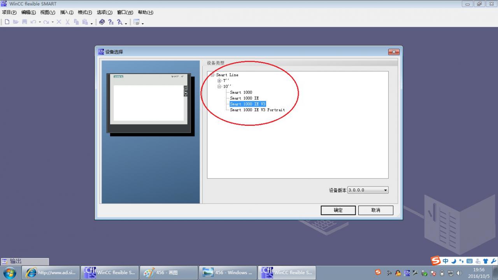Image resolution: width=498 pixels, height=280 pixels.
Task: Click the Cut scissors icon
Action: pos(67,22)
